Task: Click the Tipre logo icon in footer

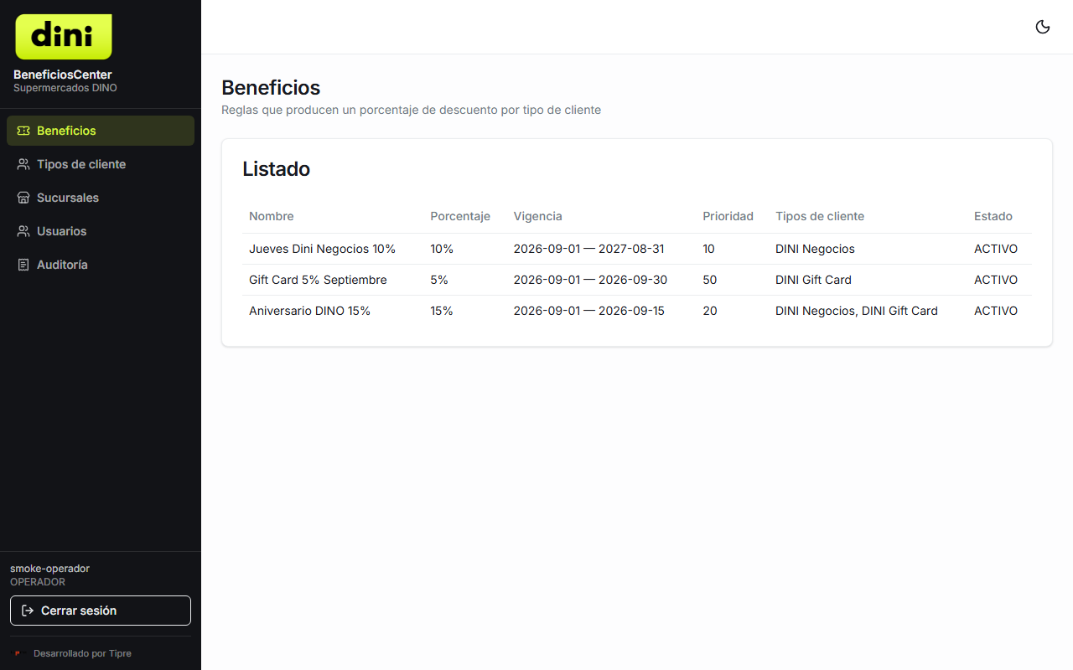Action: tap(17, 653)
